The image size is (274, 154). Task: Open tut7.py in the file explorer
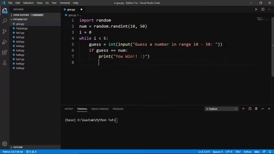pos(35,59)
